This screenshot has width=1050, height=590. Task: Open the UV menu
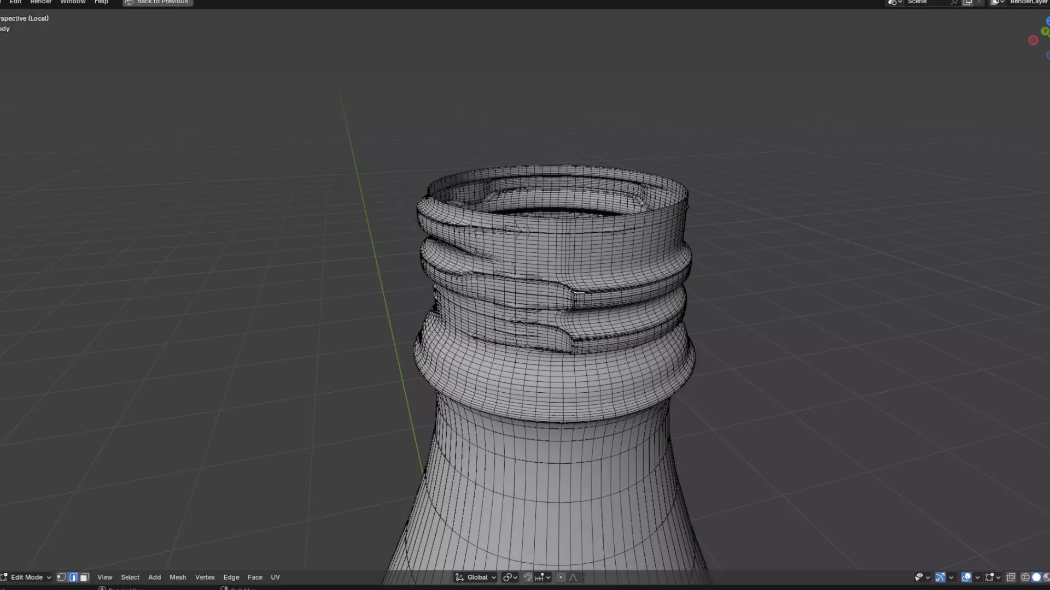(275, 577)
